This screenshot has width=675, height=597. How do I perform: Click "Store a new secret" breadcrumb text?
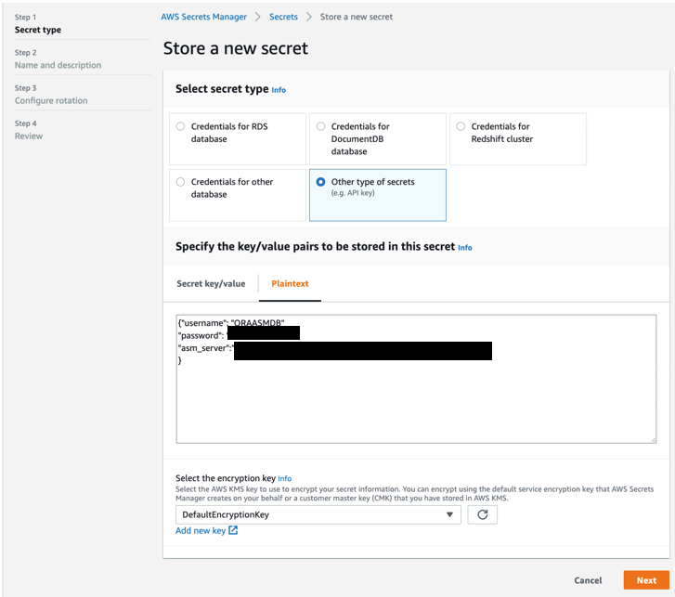point(356,17)
